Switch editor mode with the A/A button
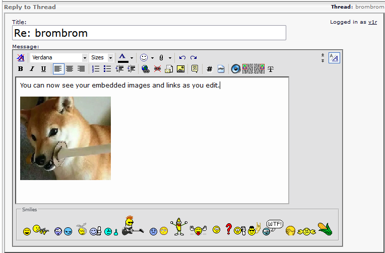 click(x=334, y=58)
